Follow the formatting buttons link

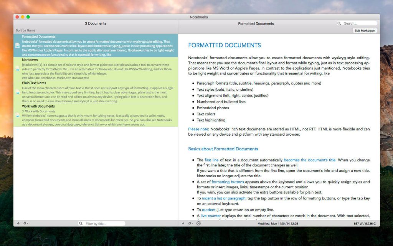point(228,182)
